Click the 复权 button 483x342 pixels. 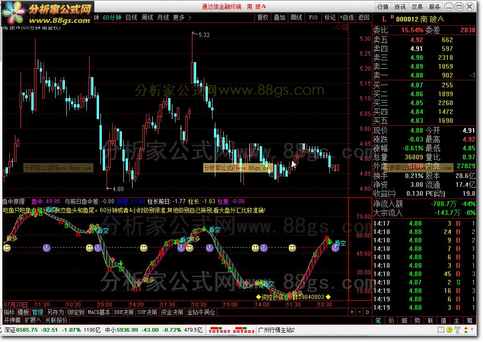[263, 18]
